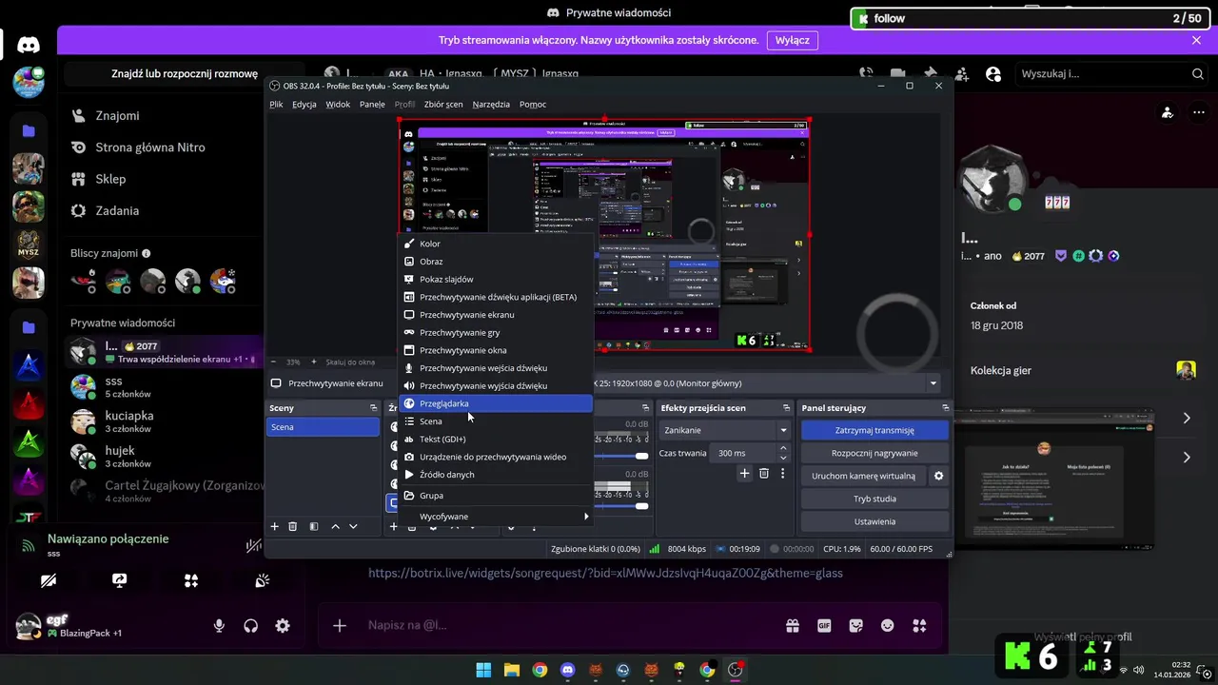Viewport: 1218px width, 685px height.
Task: Open sticker picker in Discord chat
Action: (856, 625)
